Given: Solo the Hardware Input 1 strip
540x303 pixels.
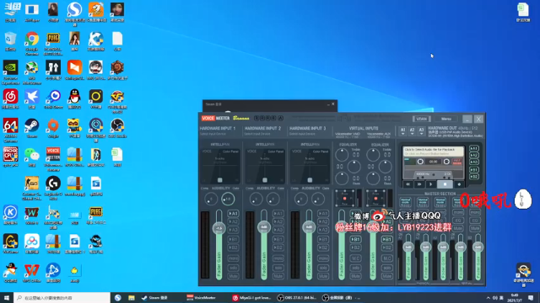Looking at the screenshot, I should [x=233, y=268].
